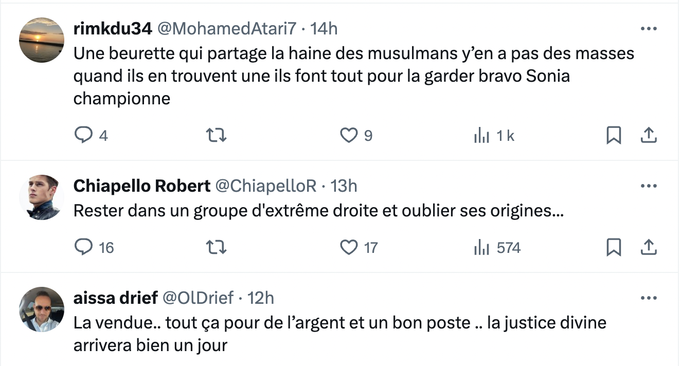Retweet Chiapello Robert's post
This screenshot has height=366, width=681.
(216, 248)
